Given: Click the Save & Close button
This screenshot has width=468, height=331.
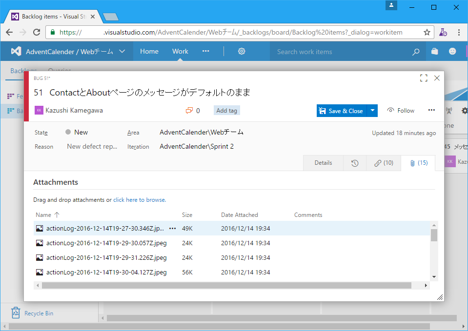Looking at the screenshot, I should point(342,111).
